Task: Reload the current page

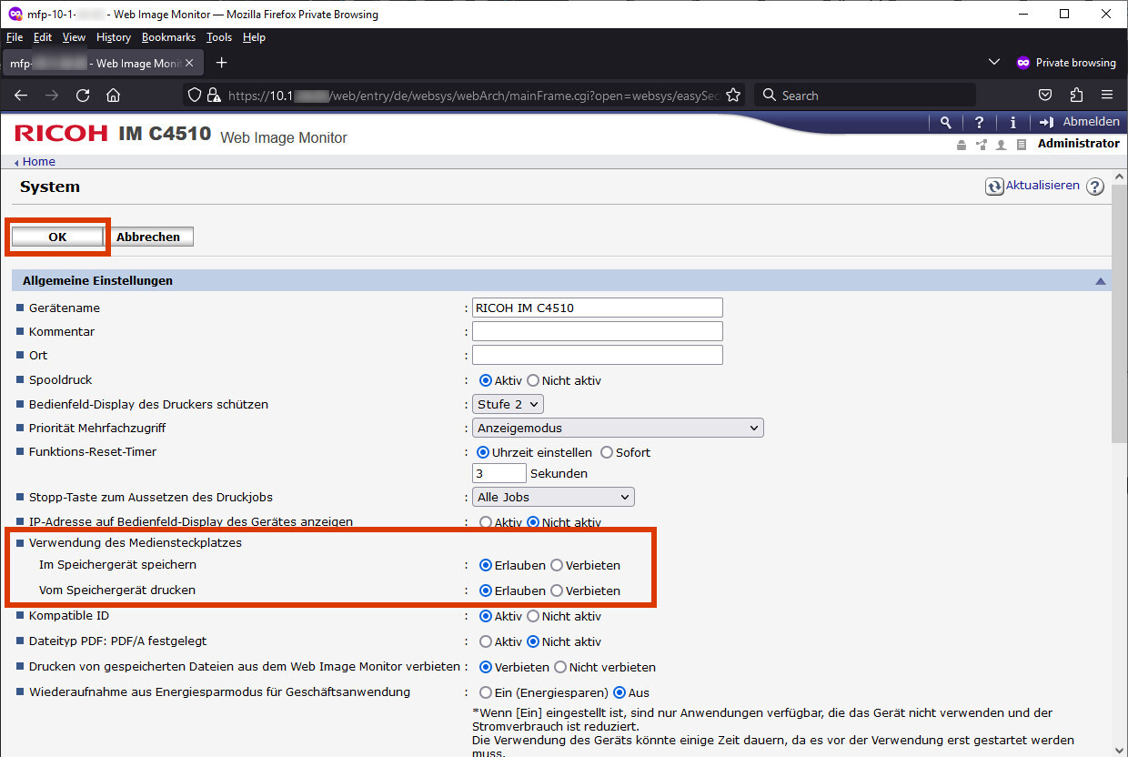Action: pos(83,96)
